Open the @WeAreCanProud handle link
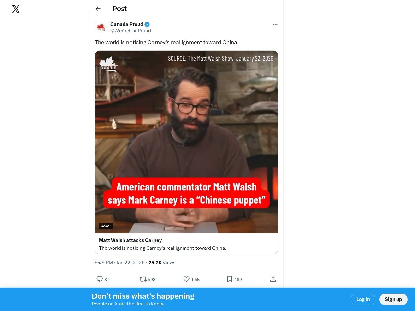415x311 pixels. tap(131, 31)
